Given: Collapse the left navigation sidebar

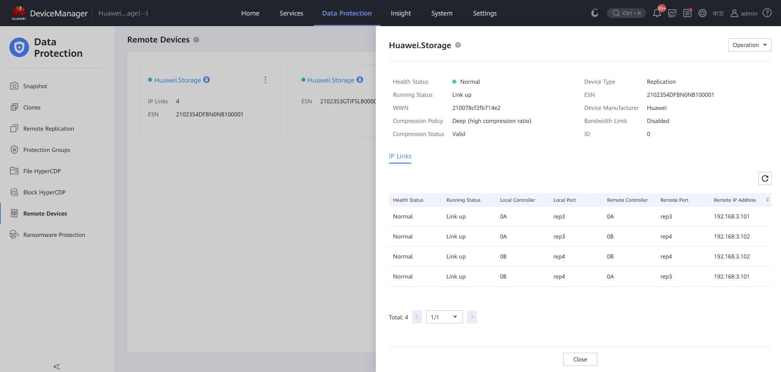Looking at the screenshot, I should tap(57, 367).
